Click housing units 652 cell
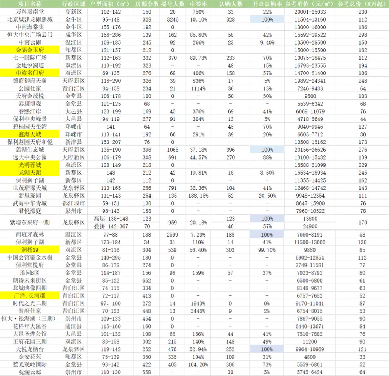389x376 pixels. (147, 280)
